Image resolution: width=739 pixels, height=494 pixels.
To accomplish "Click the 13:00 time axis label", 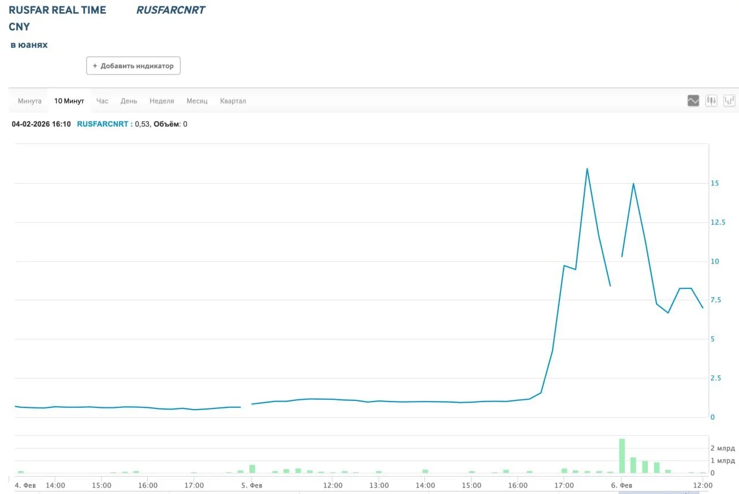I will tap(379, 485).
